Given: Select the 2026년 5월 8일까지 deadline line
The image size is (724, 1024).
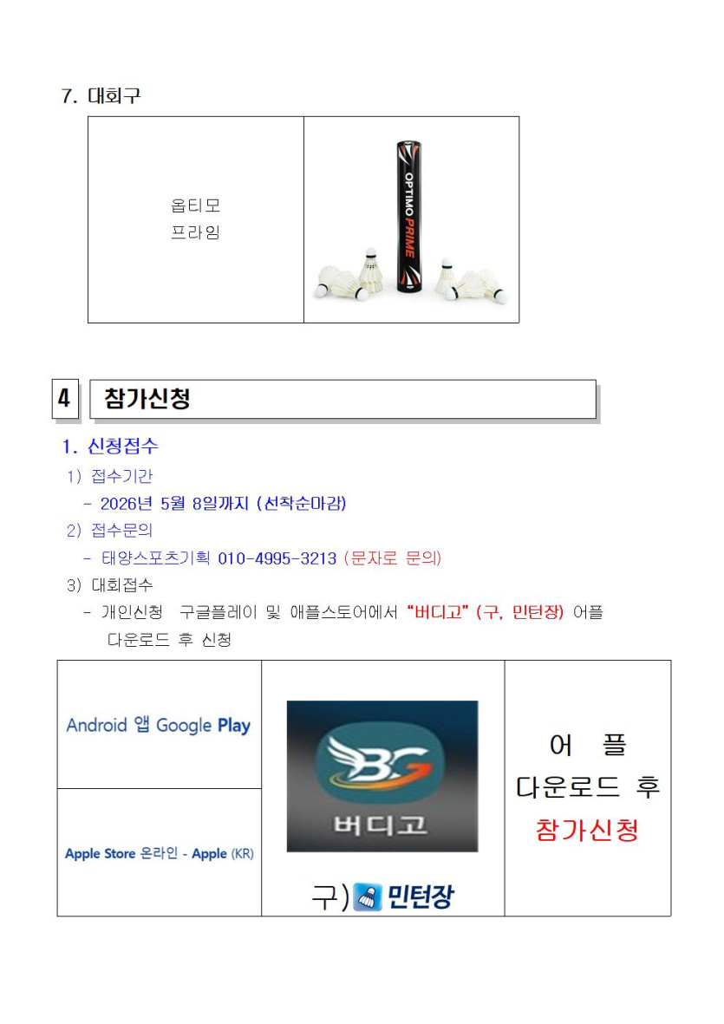Looking at the screenshot, I should point(215,504).
